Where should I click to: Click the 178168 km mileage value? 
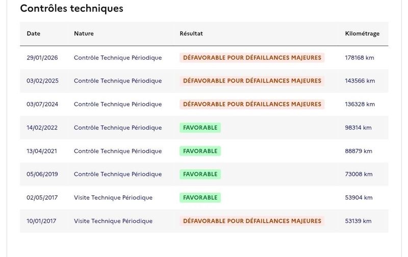pos(360,58)
